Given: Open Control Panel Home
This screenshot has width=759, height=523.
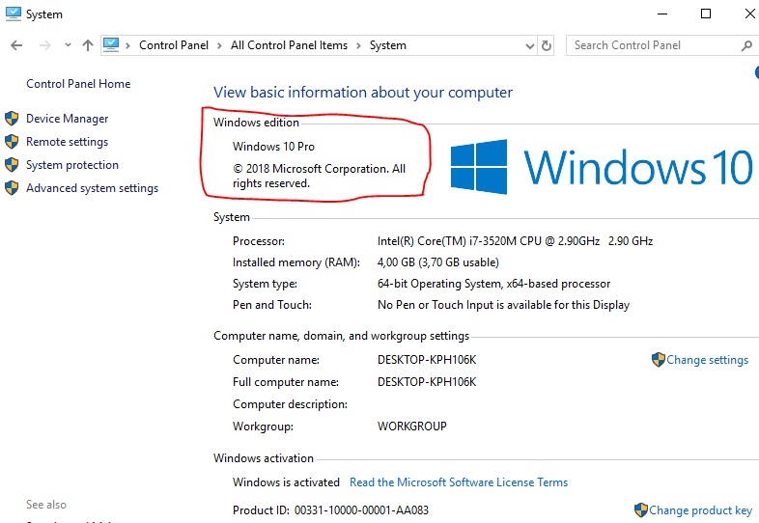Looking at the screenshot, I should tap(78, 84).
